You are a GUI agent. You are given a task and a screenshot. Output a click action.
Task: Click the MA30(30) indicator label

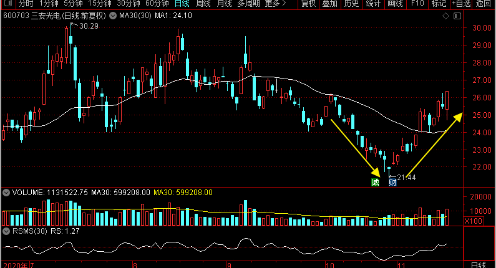[x=135, y=16]
